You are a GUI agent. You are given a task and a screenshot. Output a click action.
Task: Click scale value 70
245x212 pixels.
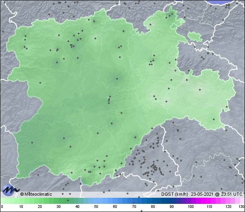click(x=134, y=207)
